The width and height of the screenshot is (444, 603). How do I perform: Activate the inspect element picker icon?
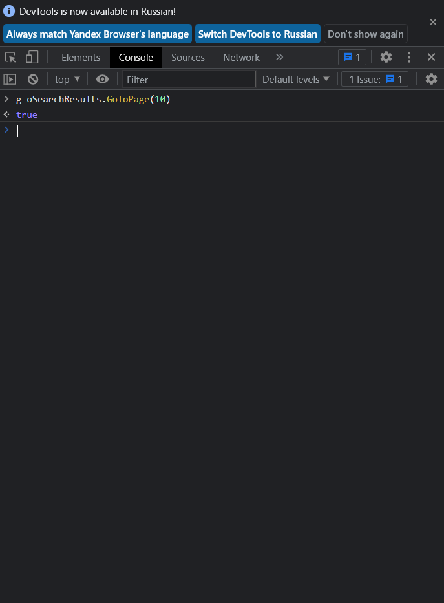click(x=10, y=58)
